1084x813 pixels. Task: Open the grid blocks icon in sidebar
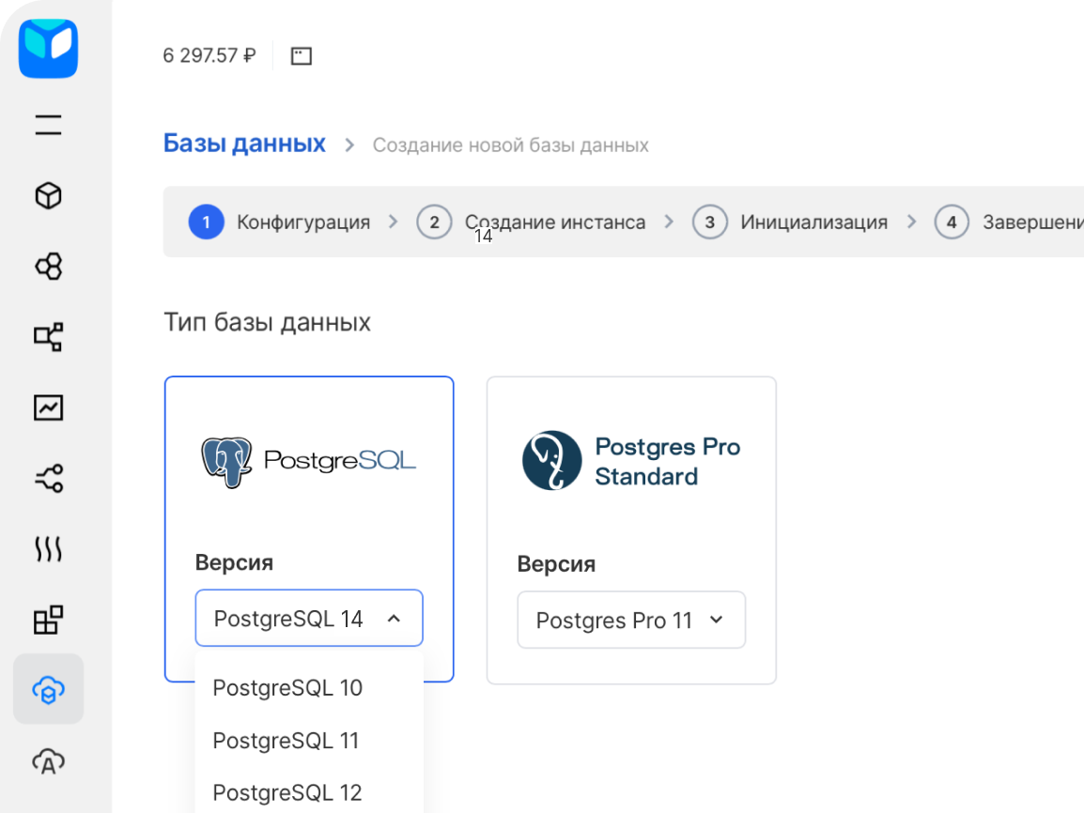point(49,620)
